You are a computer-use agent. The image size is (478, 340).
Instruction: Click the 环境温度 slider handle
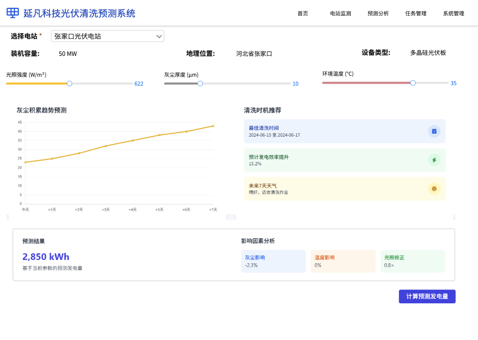click(413, 83)
